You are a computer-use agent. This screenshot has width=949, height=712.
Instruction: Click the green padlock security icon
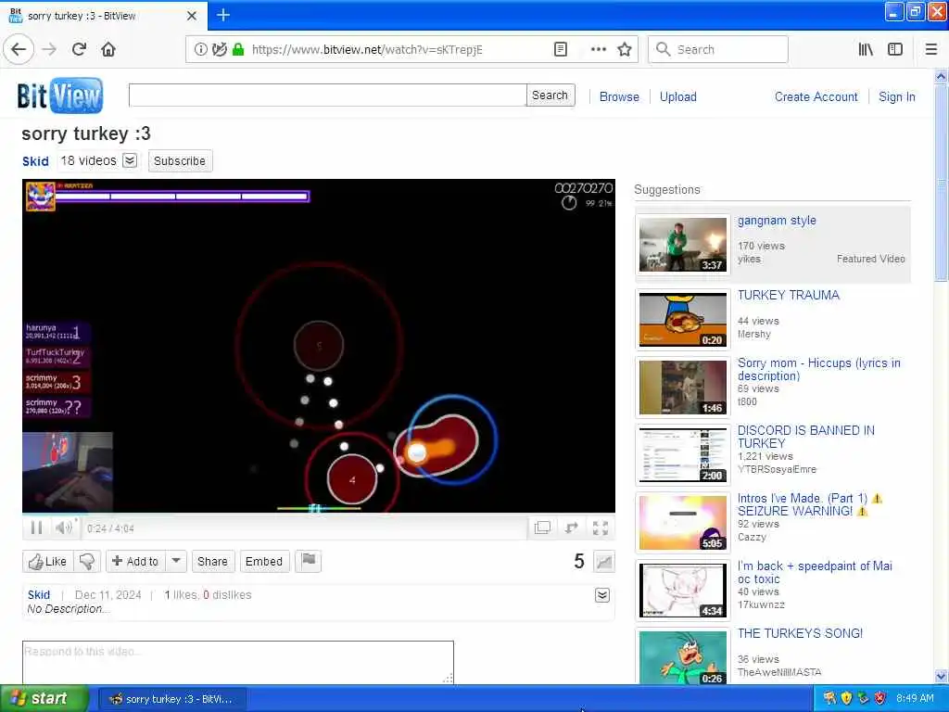[x=238, y=49]
